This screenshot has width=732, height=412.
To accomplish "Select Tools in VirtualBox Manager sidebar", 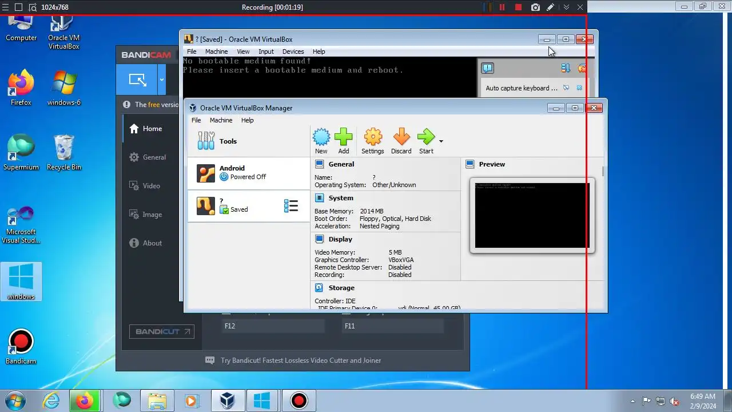I will [248, 141].
